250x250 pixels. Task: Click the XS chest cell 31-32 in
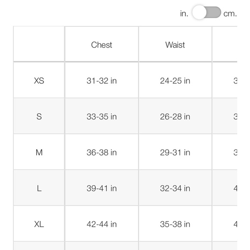pyautogui.click(x=102, y=81)
